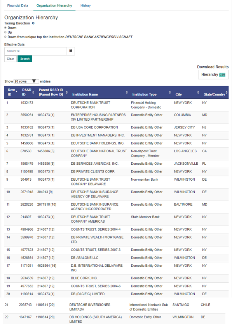Viewport: 232px width, 324px height.
Task: Click DB SERVICES AMERICAS, INC.
Action: click(94, 164)
